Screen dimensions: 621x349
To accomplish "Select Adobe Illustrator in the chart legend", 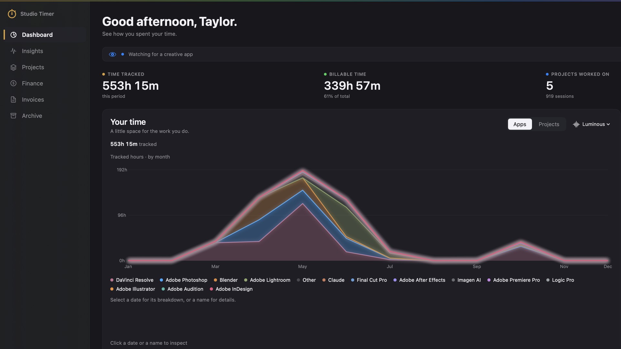I will [x=133, y=289].
